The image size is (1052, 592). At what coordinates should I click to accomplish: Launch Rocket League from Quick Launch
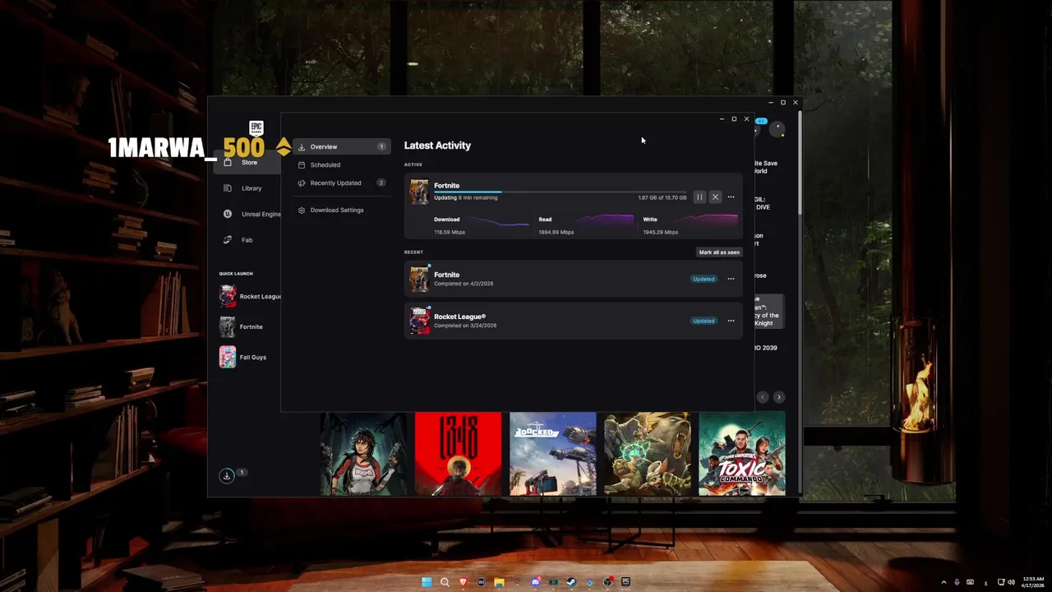point(250,296)
